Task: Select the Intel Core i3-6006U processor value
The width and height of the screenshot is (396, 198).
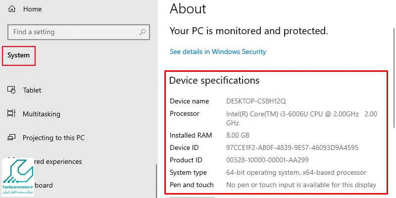Action: coord(301,118)
